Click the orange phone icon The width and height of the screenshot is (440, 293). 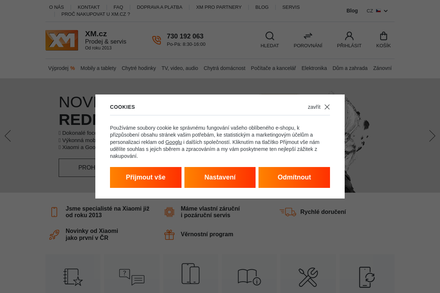157,40
